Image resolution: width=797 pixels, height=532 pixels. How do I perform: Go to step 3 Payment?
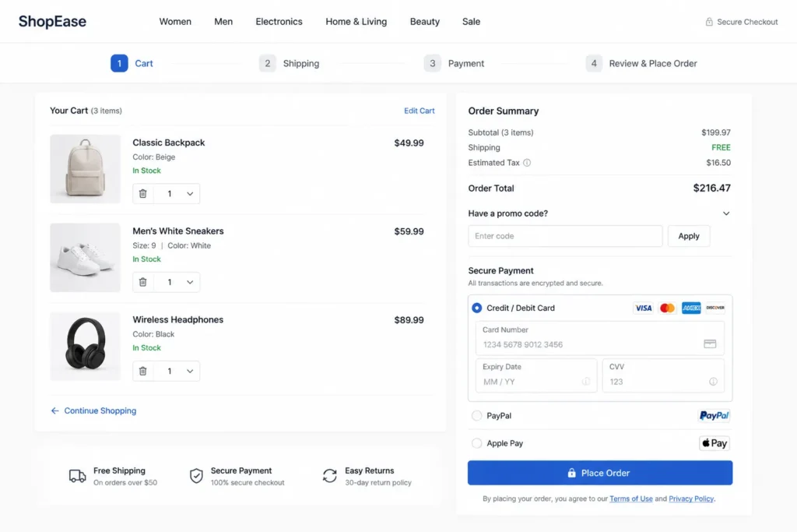click(454, 64)
